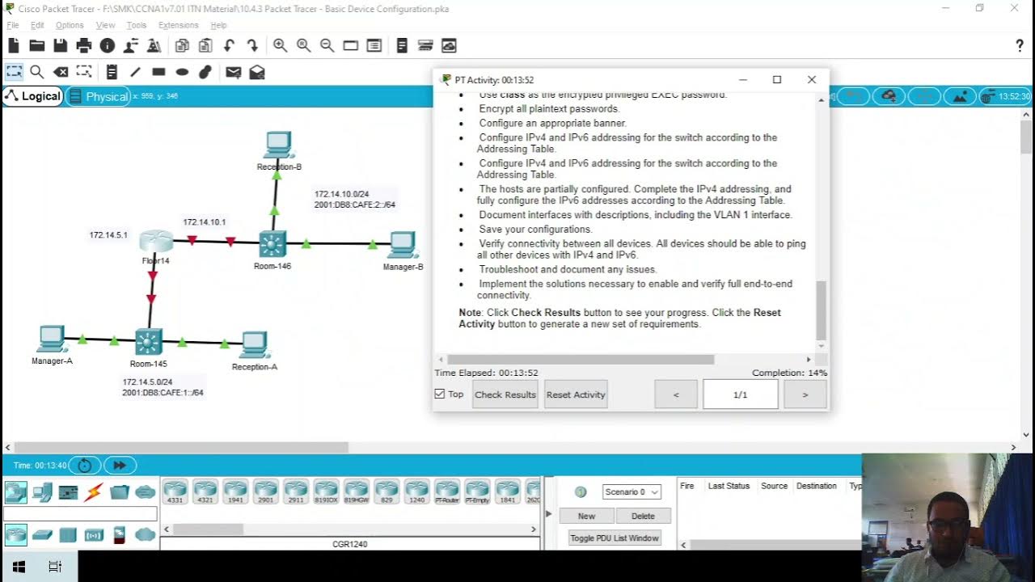Click the PT Activity vertical scrollbar thumb
The image size is (1035, 582).
click(x=821, y=310)
